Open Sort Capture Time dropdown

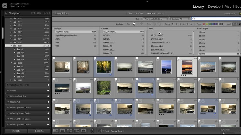coord(117,131)
